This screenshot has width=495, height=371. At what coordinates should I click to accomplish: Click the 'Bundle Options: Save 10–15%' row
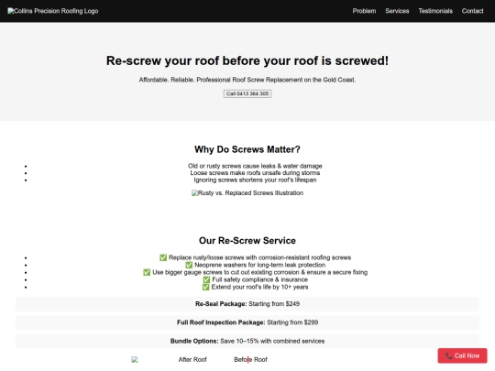(247, 341)
